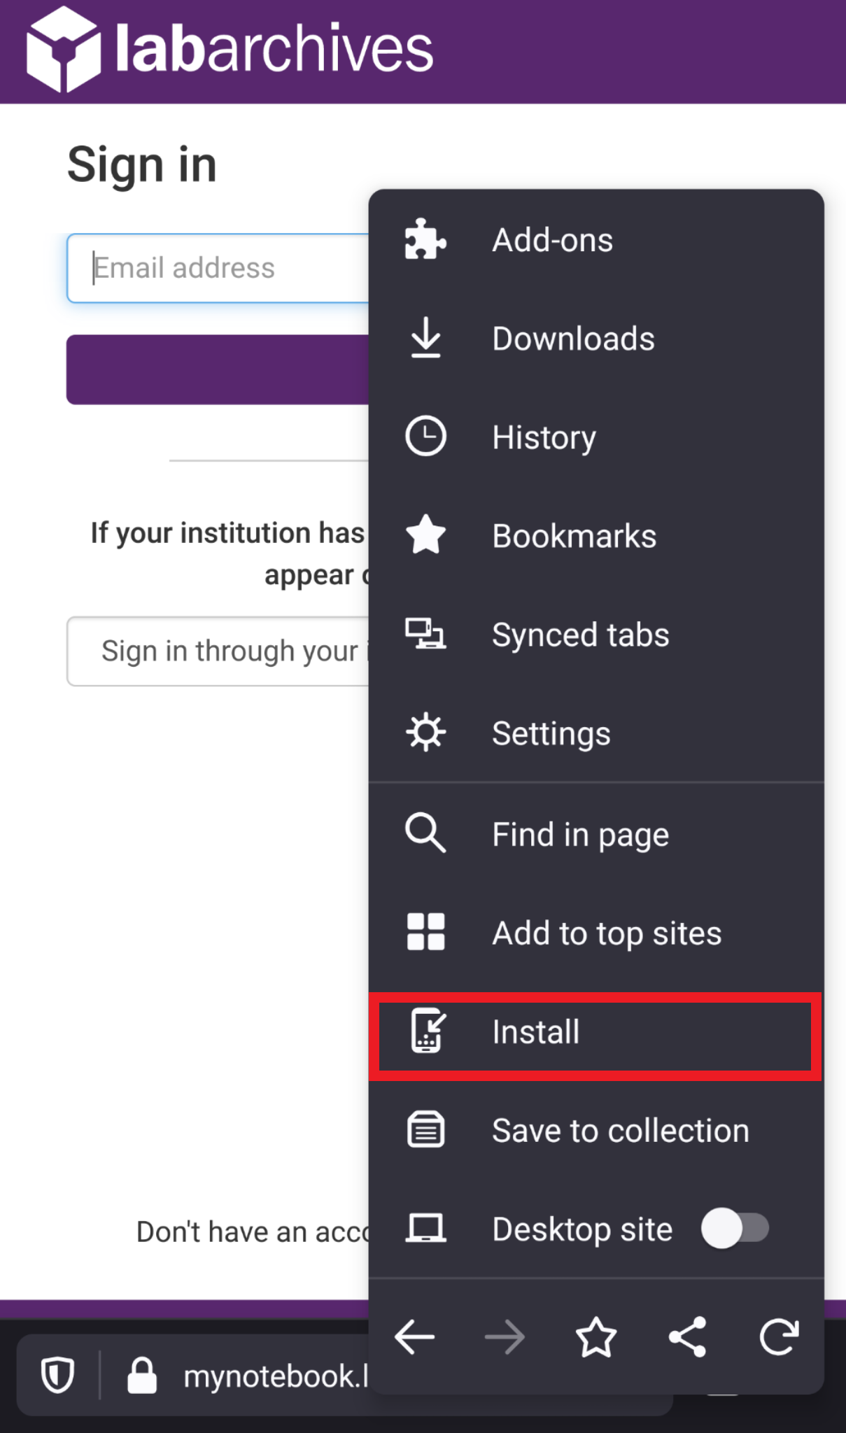Tap the Find in page magnifier icon
This screenshot has width=846, height=1433.
(x=425, y=833)
